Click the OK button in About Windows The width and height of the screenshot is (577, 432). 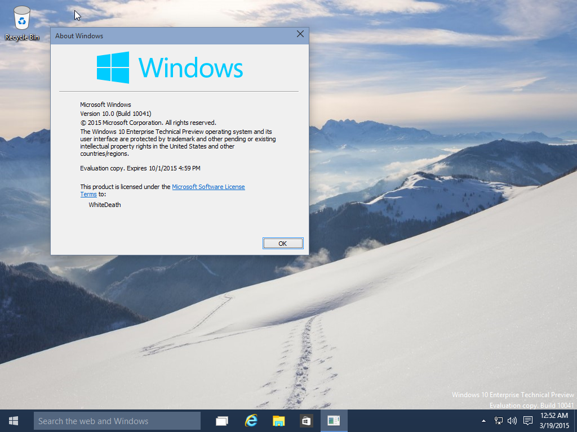pos(283,244)
